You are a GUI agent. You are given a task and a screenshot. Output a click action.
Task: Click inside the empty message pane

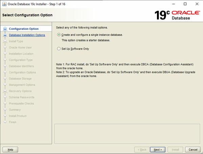(127, 133)
